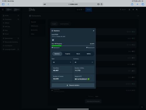146x110 pixels.
Task: Open external link for $7.73 deposit
Action: tap(134, 71)
